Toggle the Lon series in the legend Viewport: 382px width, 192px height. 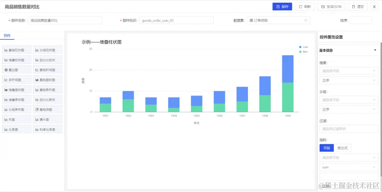(x=303, y=47)
